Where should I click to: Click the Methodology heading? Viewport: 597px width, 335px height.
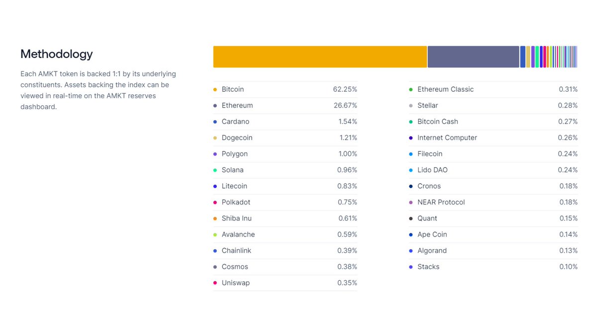click(57, 54)
